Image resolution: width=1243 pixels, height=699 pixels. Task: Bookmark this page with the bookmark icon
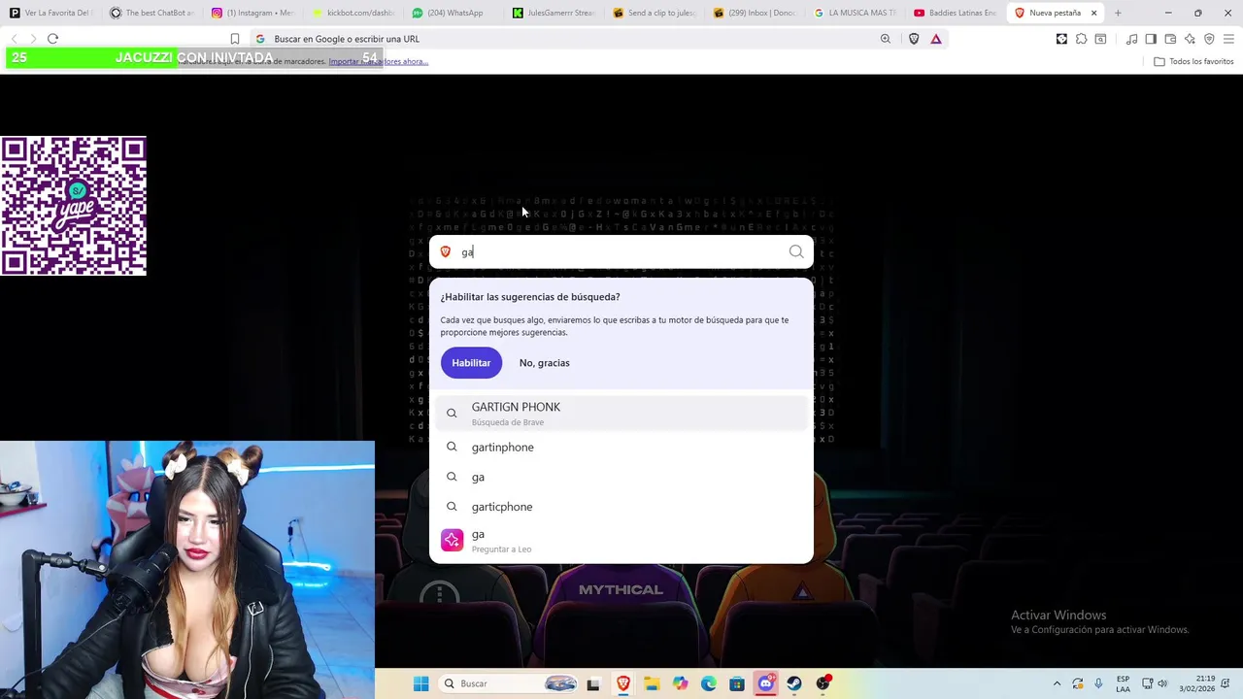click(235, 39)
